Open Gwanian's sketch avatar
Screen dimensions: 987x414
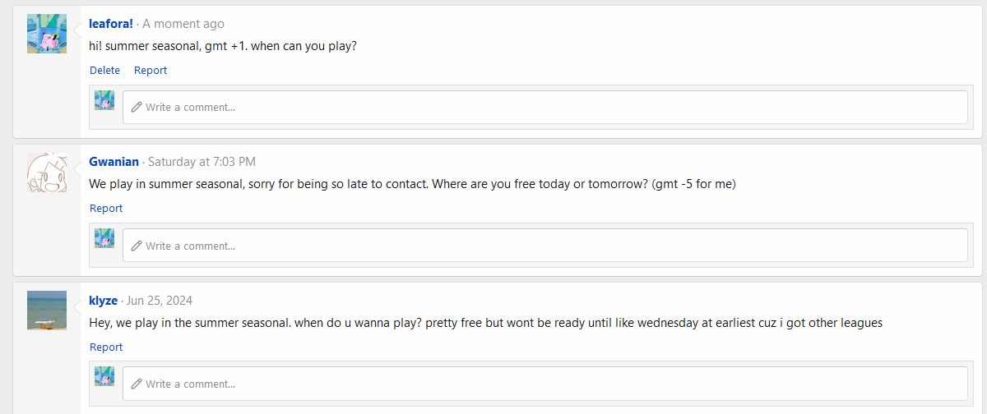click(47, 172)
